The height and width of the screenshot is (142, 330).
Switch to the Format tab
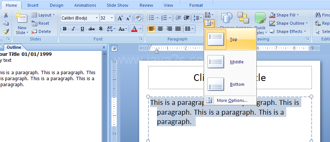196,5
